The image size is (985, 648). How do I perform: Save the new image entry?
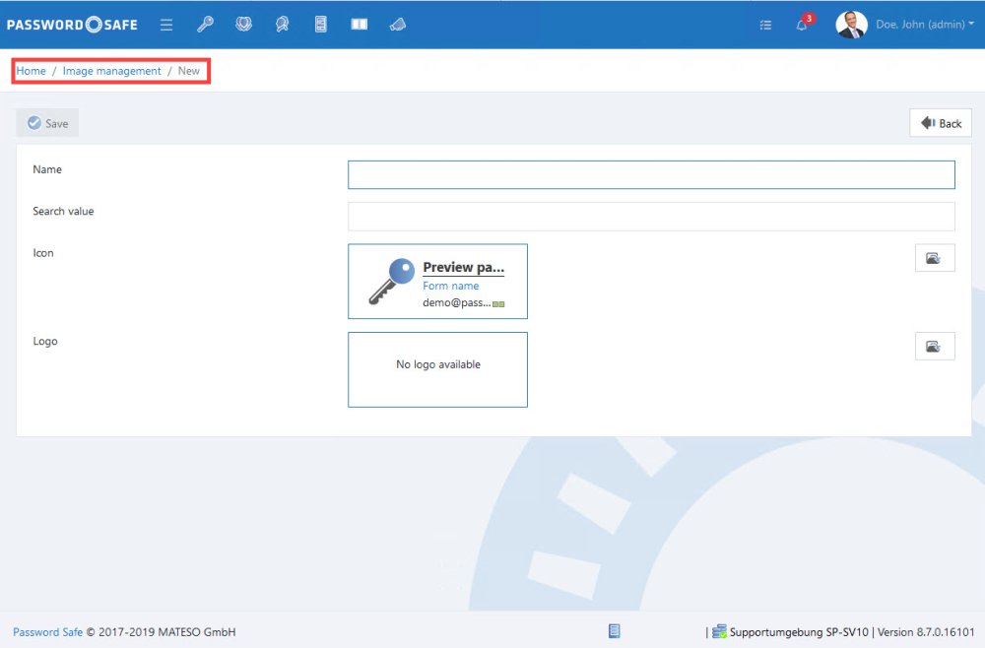pos(47,123)
